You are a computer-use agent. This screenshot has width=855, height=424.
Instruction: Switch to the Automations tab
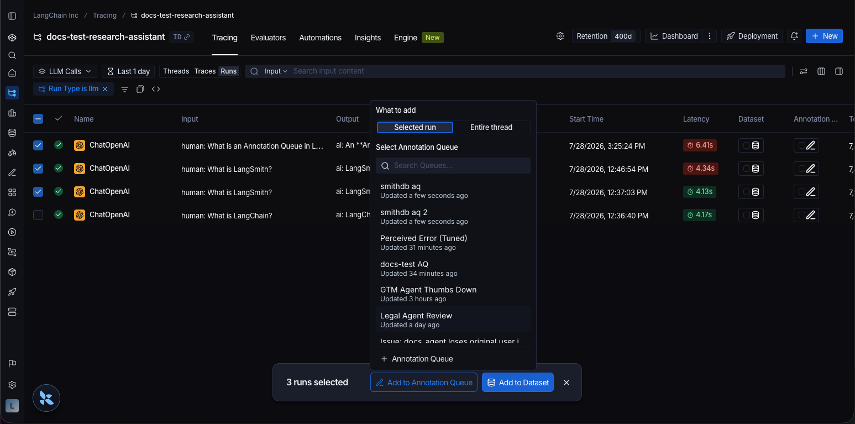click(320, 38)
